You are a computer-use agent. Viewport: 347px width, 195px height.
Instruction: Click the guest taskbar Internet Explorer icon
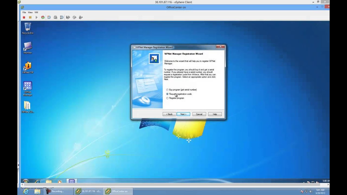(37, 181)
